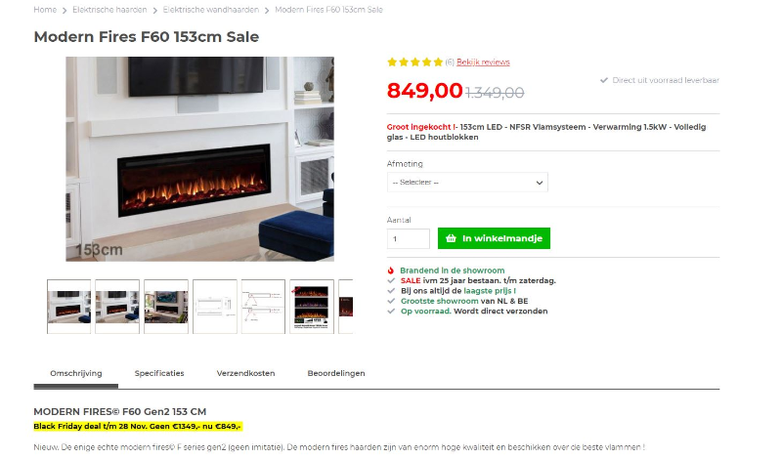Open the Afmeting size dropdown
782x459 pixels.
point(467,183)
